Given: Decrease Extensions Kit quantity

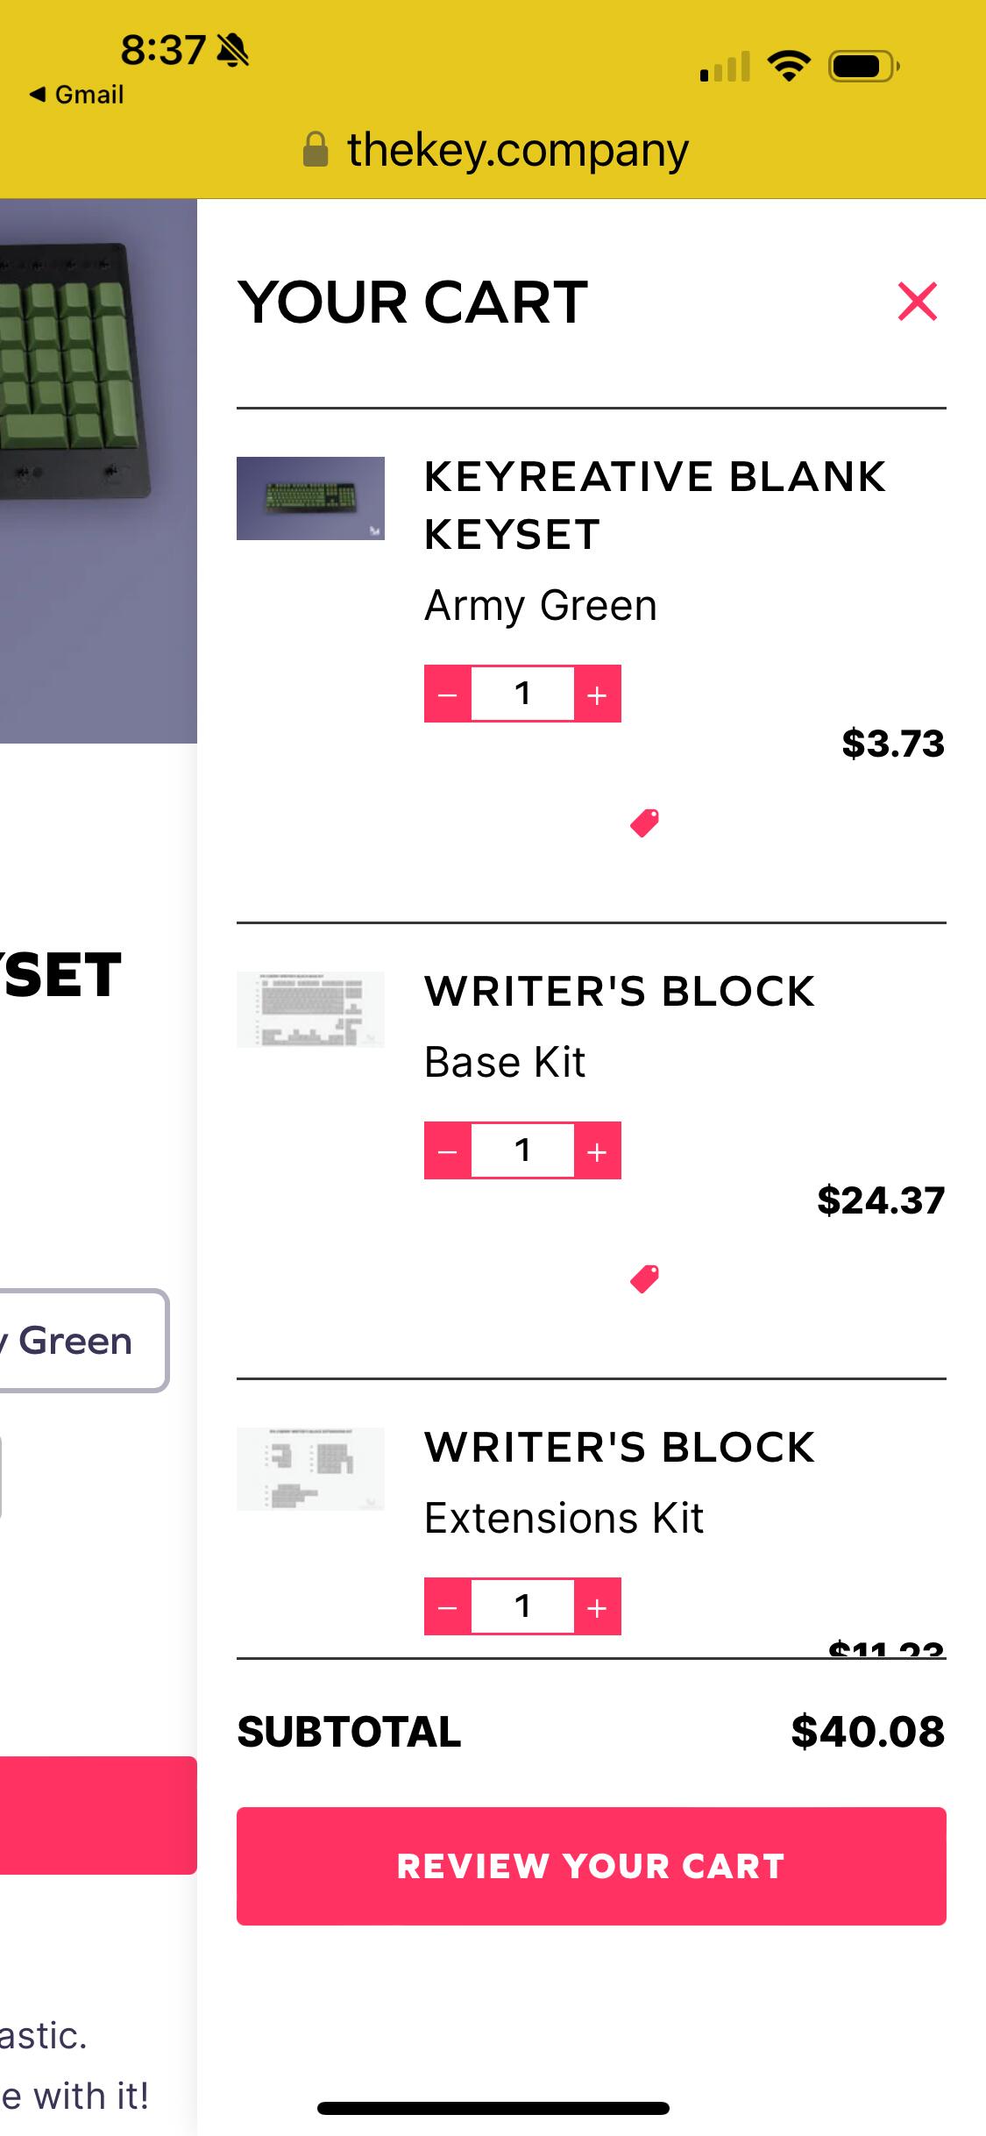Looking at the screenshot, I should tap(448, 1606).
